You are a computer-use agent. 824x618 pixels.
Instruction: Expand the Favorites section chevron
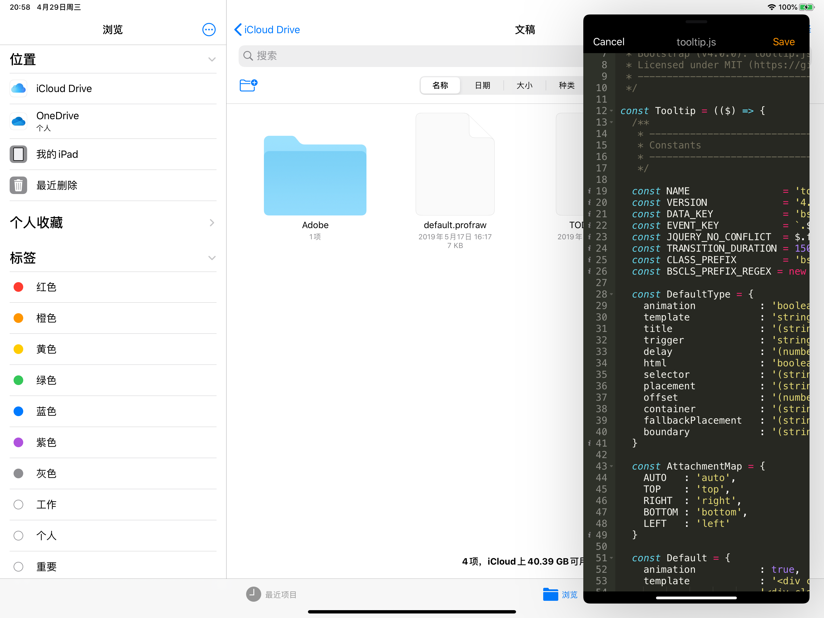[x=212, y=222]
